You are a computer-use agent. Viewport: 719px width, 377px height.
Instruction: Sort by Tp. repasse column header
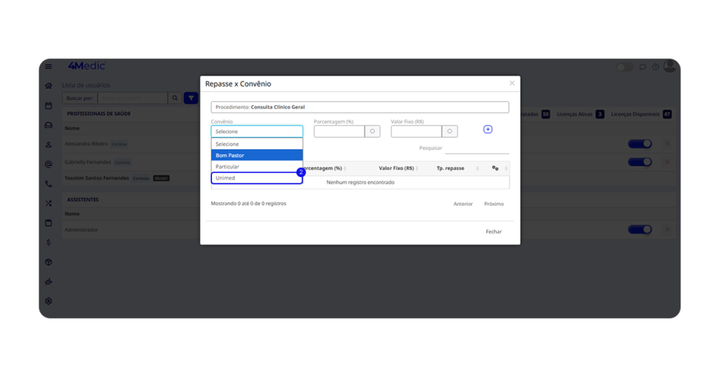(450, 168)
